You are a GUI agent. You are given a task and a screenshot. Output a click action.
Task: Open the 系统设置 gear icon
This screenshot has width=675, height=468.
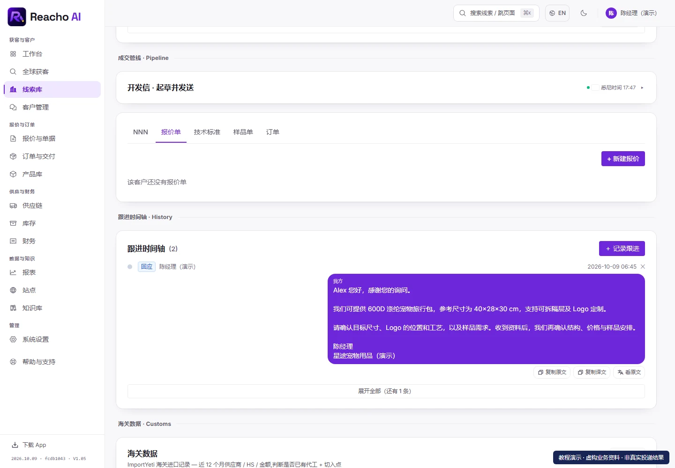(x=13, y=339)
